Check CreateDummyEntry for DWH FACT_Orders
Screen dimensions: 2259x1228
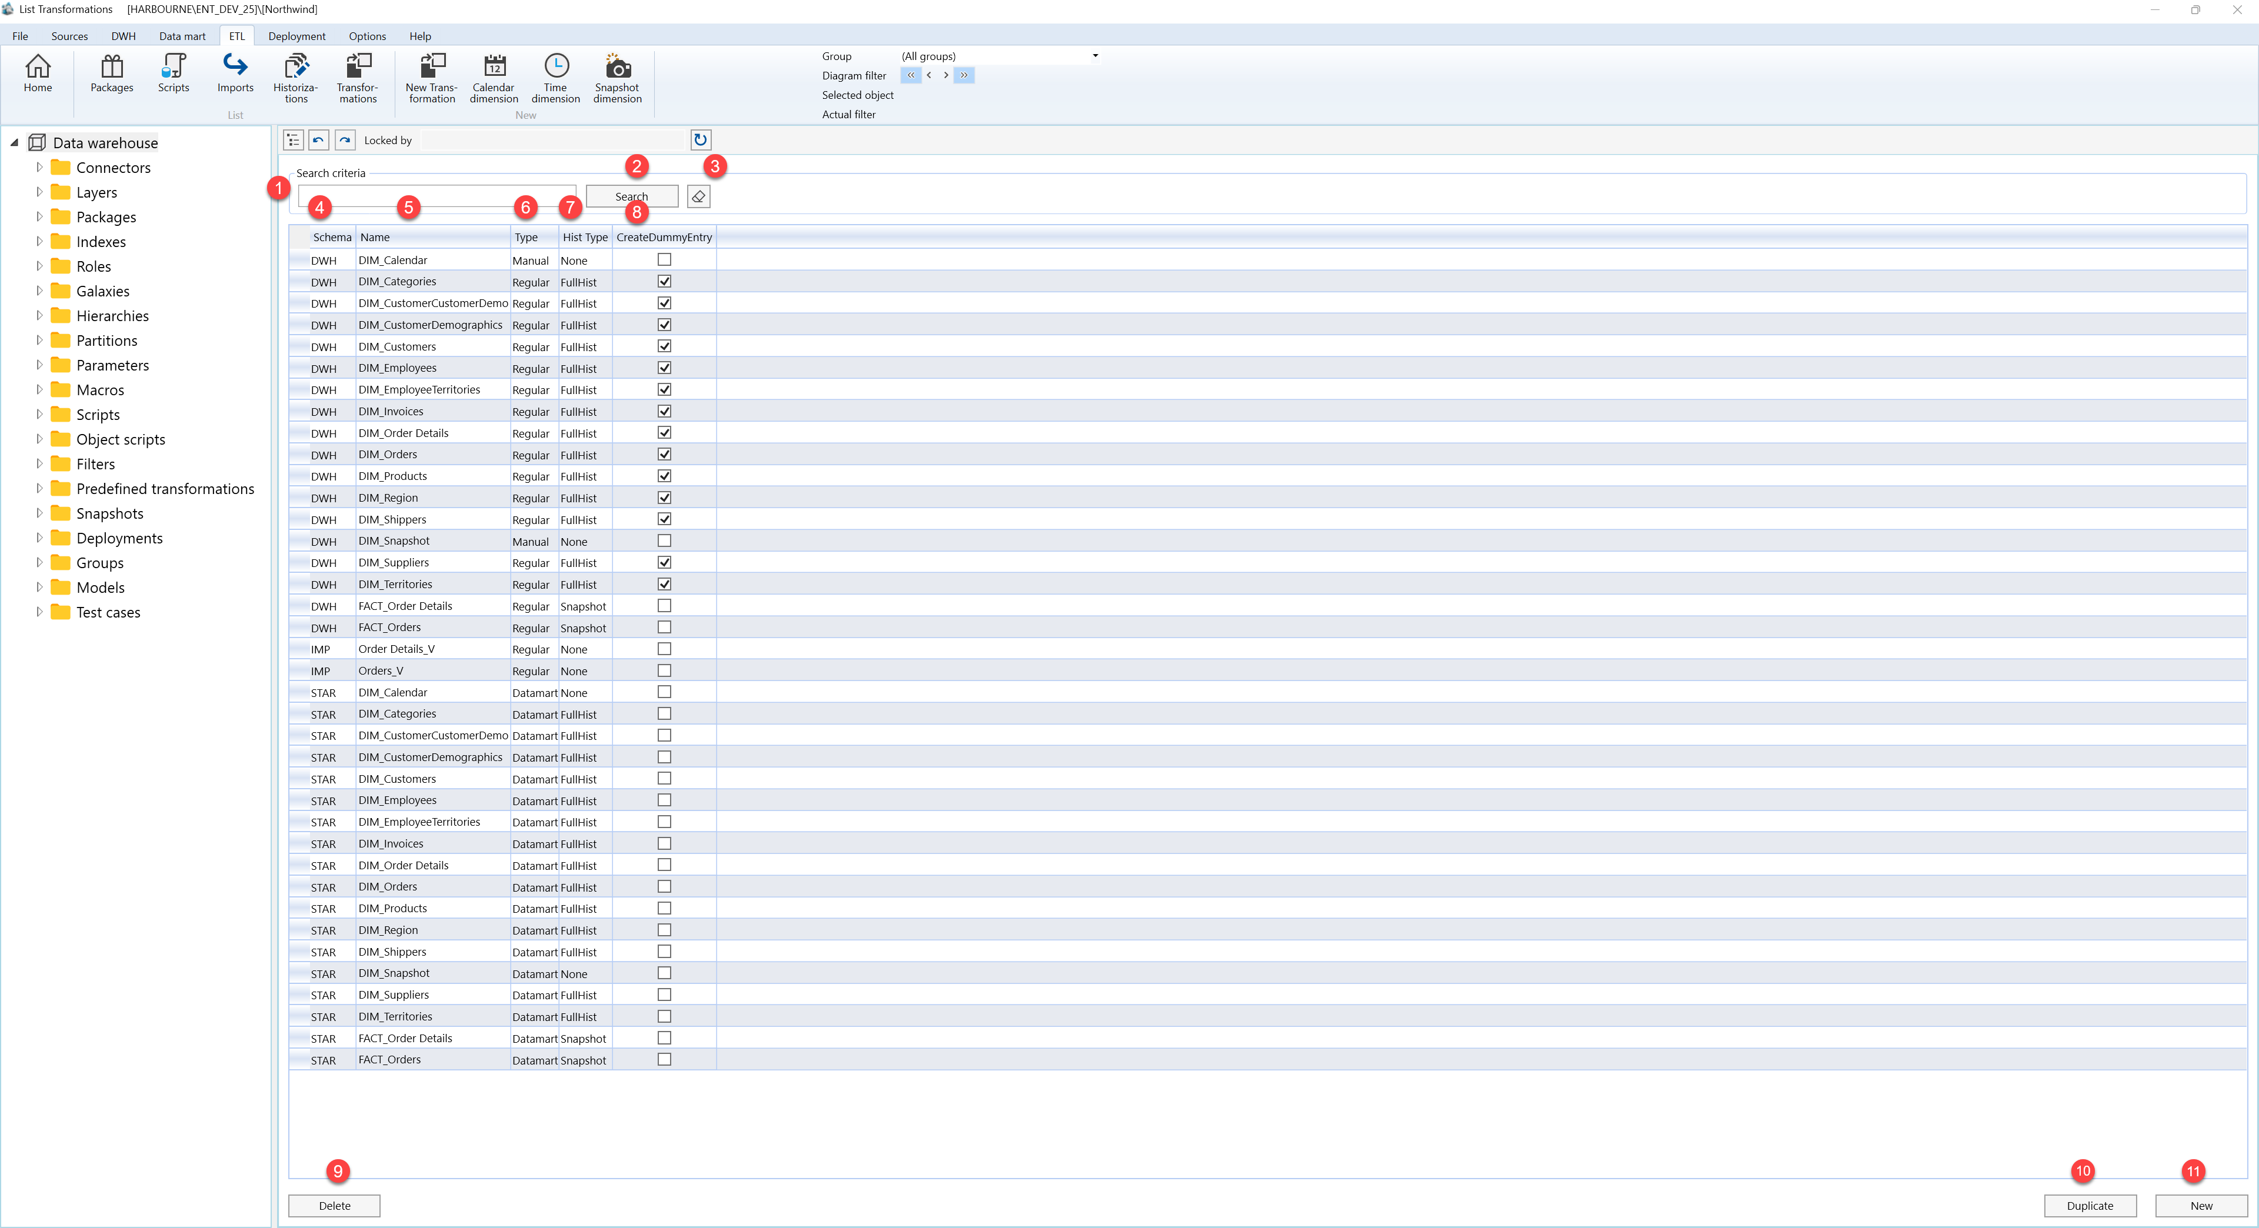tap(664, 628)
